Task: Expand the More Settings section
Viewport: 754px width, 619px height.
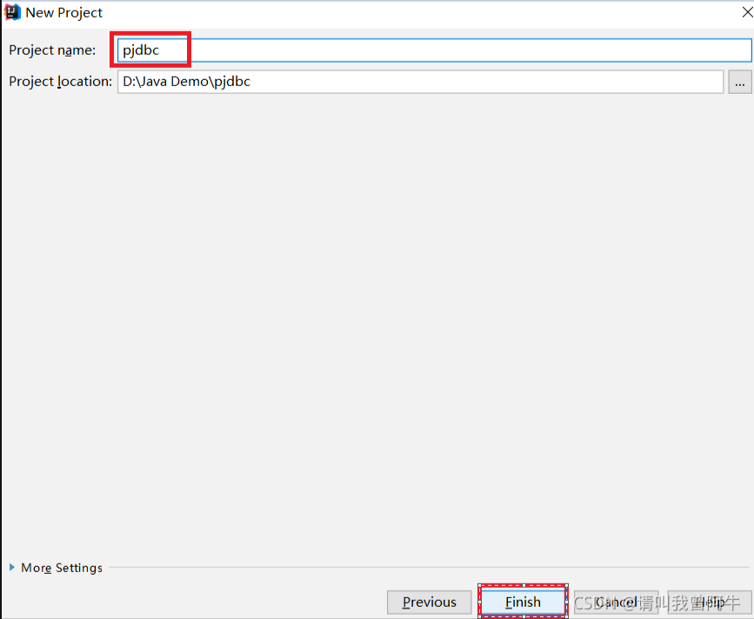Action: point(56,568)
